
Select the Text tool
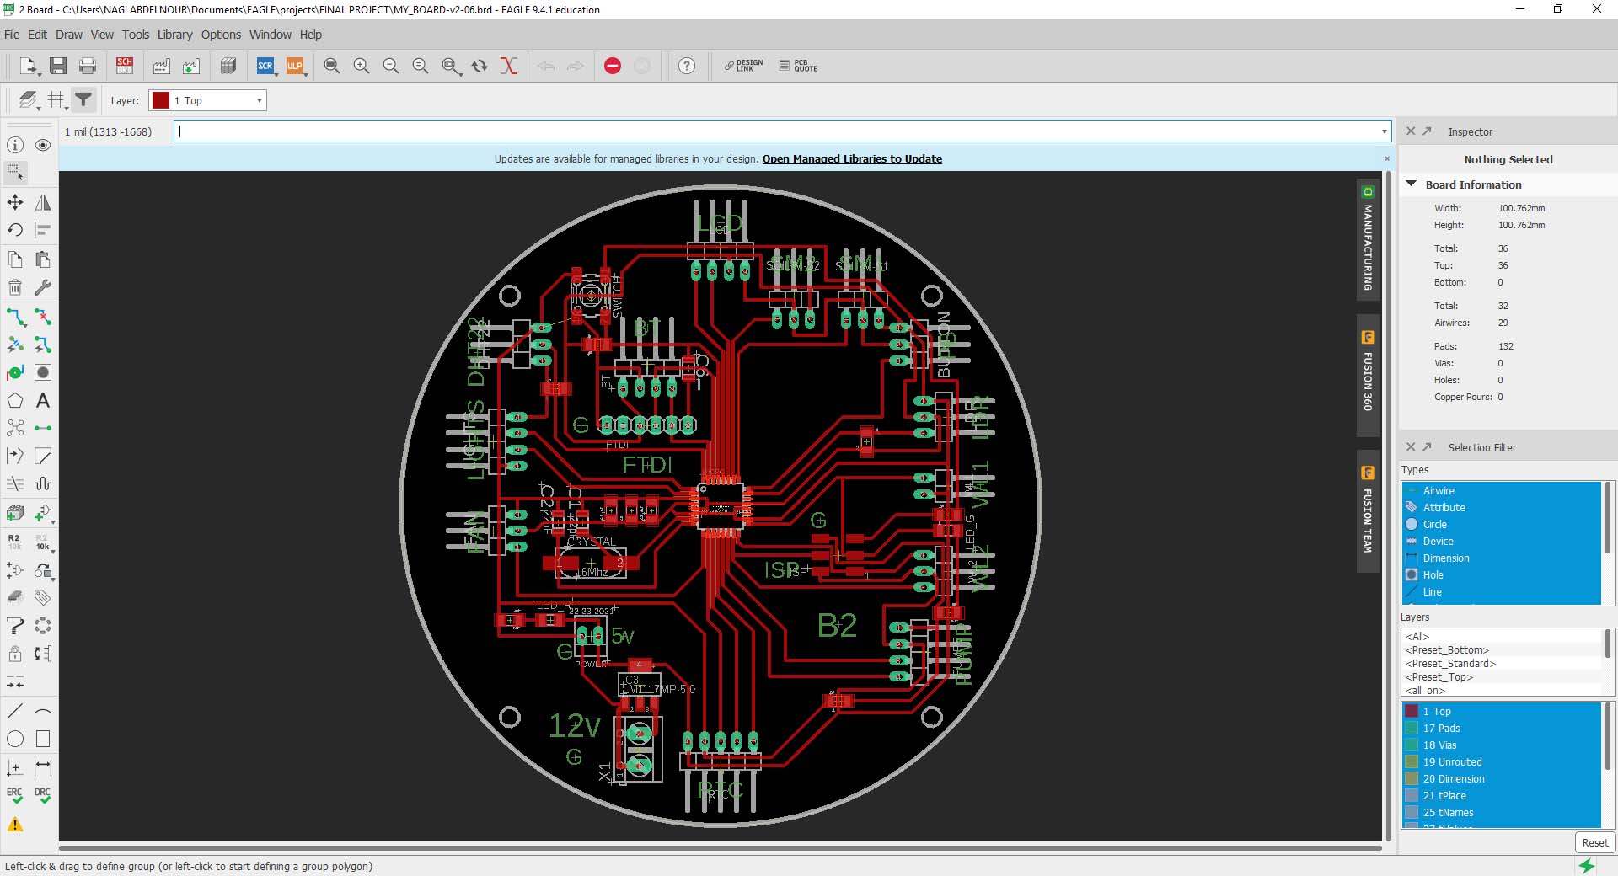coord(43,400)
